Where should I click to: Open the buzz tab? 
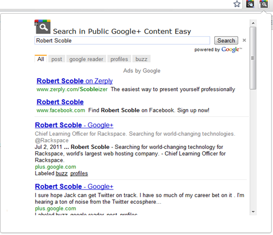(x=141, y=59)
